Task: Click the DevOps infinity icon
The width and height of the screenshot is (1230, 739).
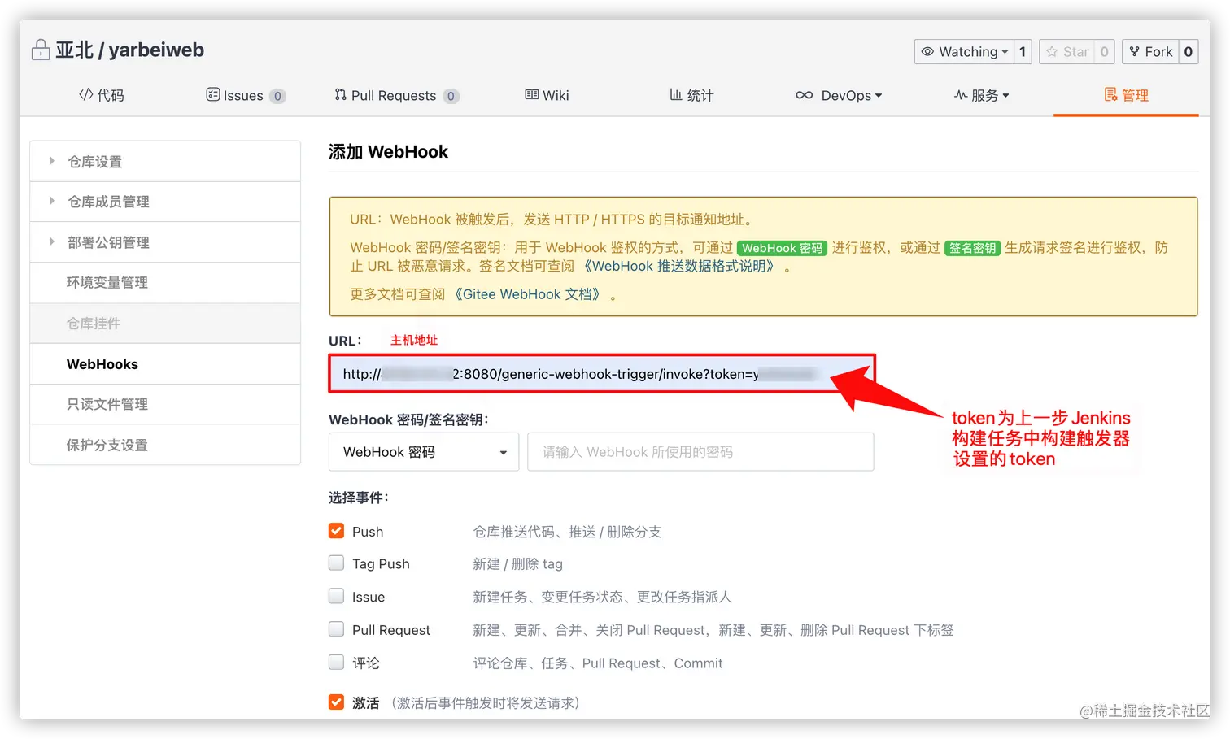Action: point(804,95)
